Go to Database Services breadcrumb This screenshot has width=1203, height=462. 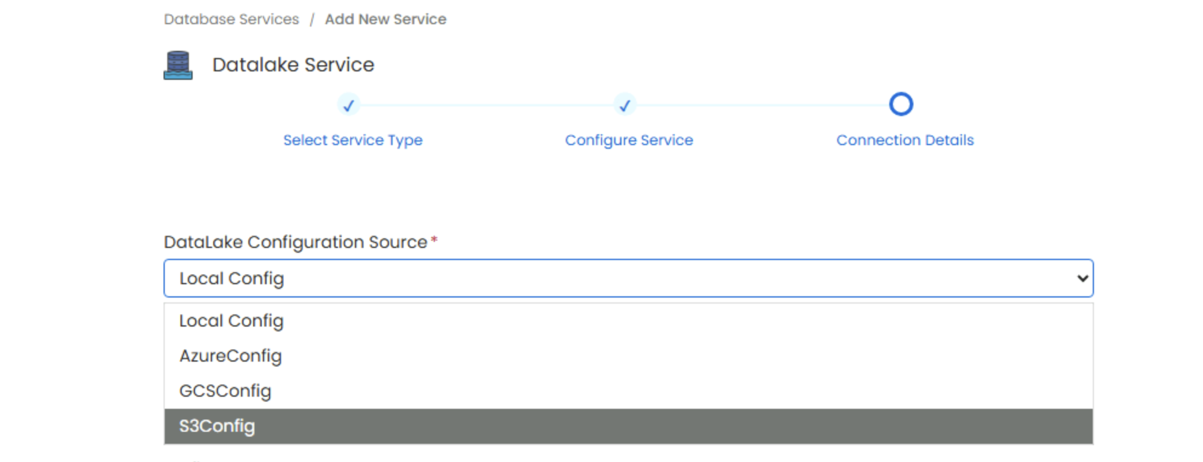click(x=231, y=19)
